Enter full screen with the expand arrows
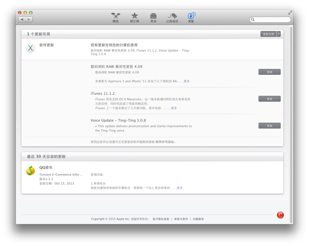 point(290,13)
